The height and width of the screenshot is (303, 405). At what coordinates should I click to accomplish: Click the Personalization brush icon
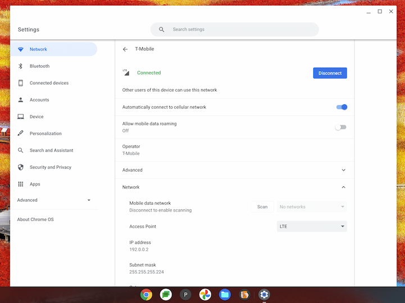(x=20, y=133)
